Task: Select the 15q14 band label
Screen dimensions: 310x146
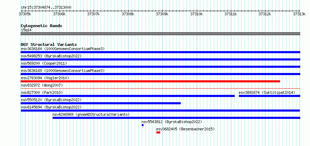Action: click(26, 30)
